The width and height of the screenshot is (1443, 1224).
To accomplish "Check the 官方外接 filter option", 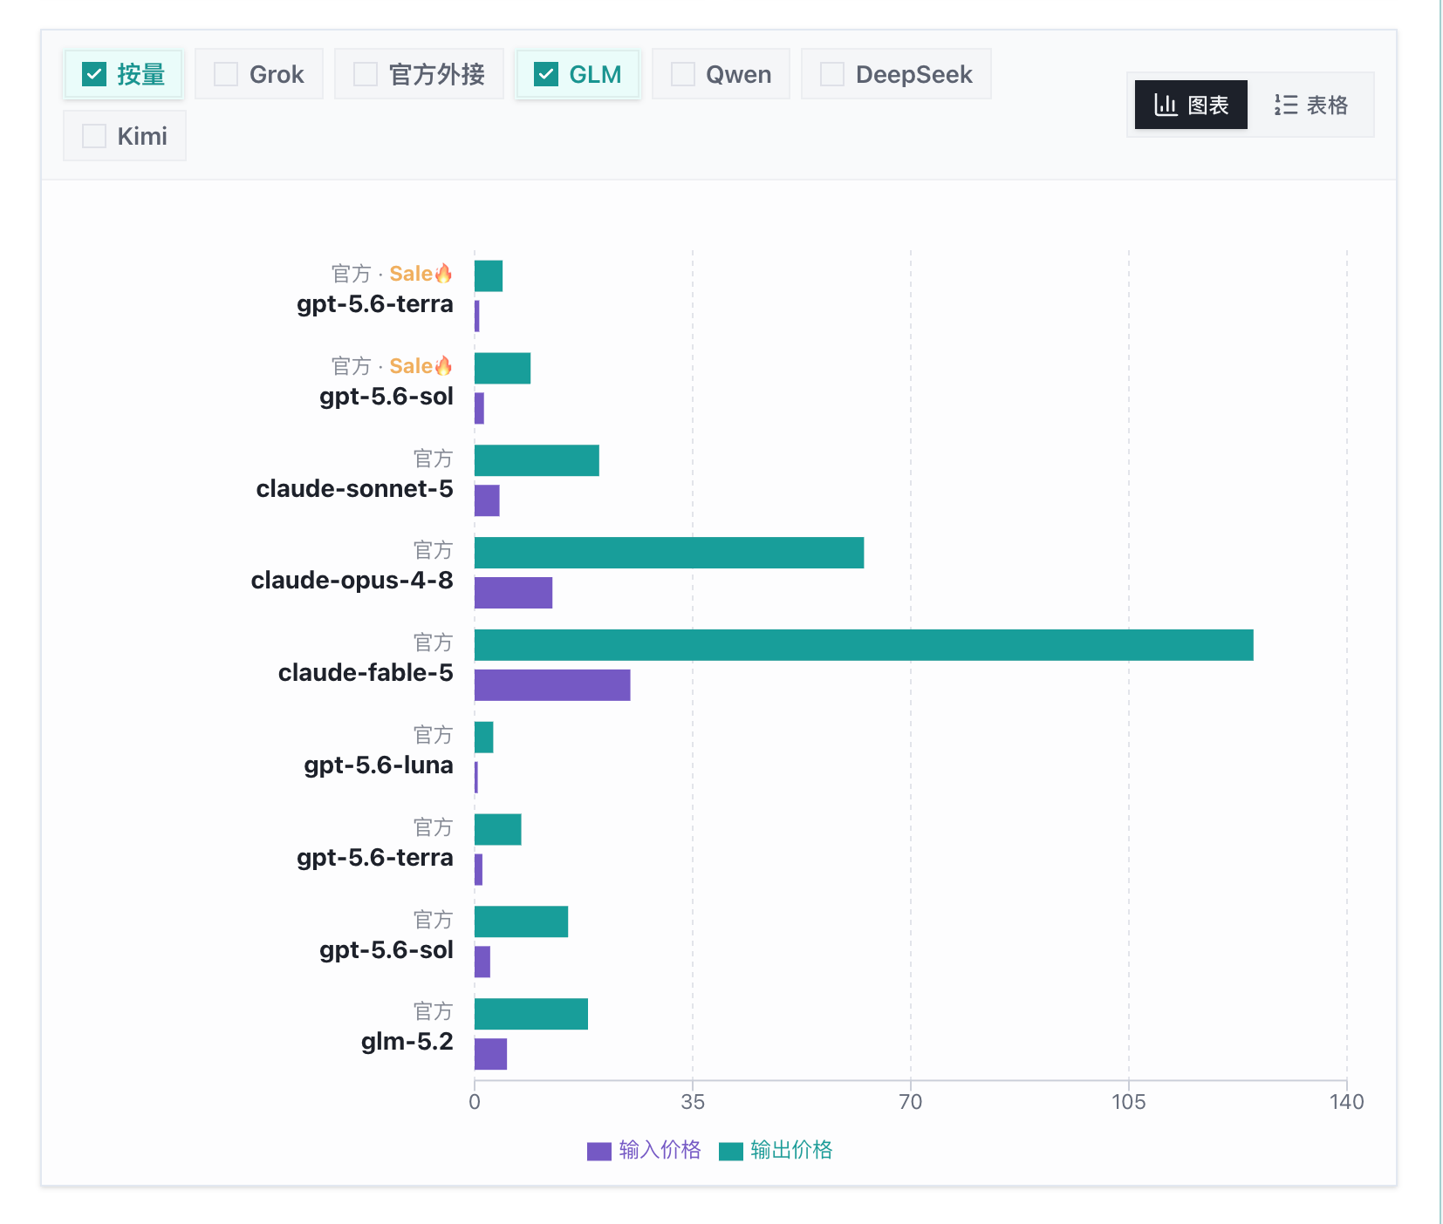I will (366, 74).
